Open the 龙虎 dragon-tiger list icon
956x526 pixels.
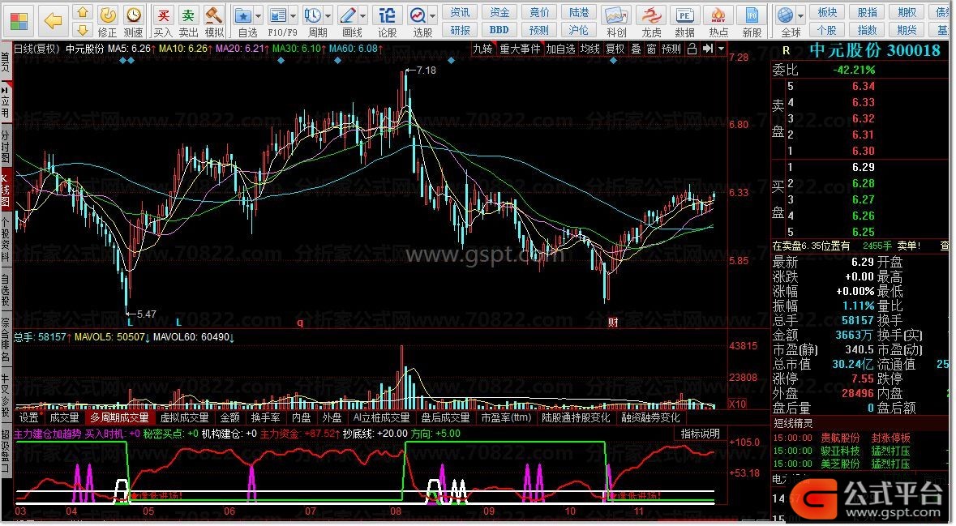[651, 21]
